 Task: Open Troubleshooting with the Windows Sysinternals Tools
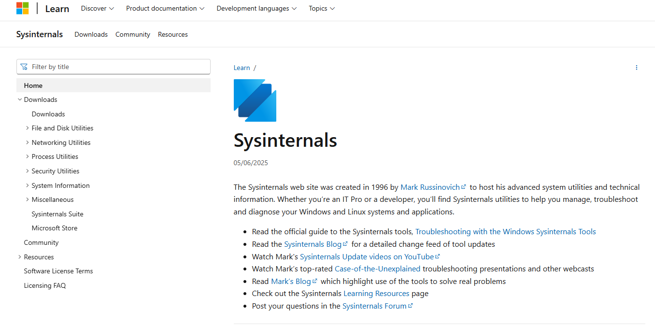pyautogui.click(x=506, y=231)
